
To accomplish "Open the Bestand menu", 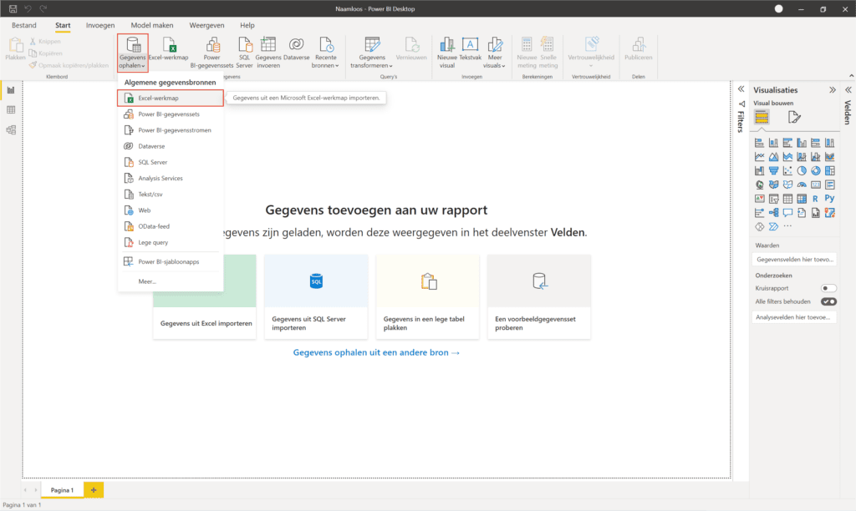I will click(24, 25).
